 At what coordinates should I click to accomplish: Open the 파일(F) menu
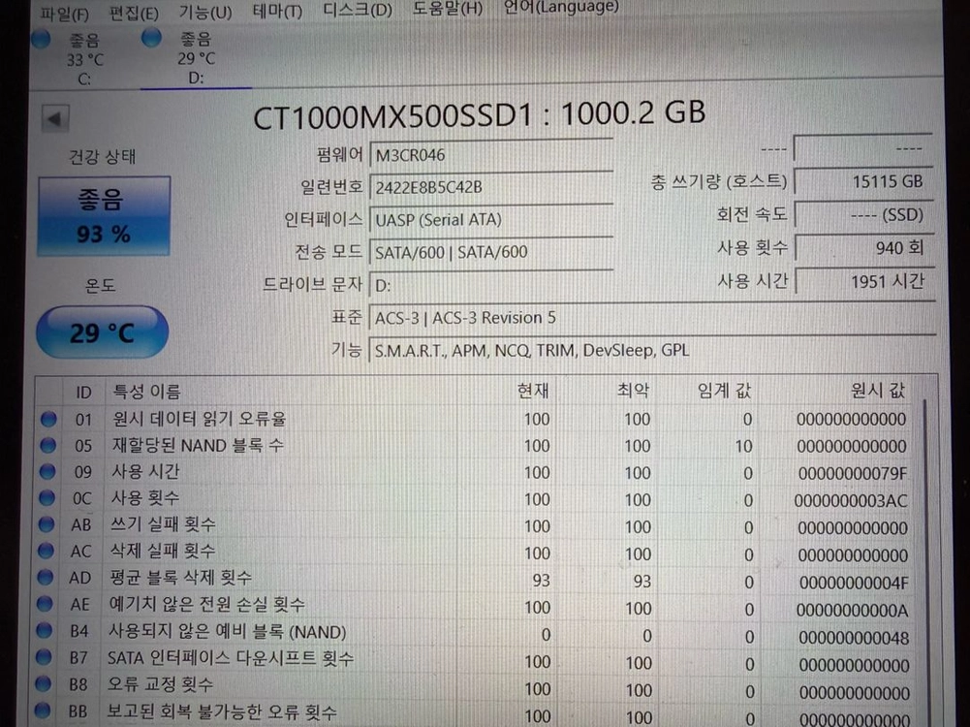[64, 14]
